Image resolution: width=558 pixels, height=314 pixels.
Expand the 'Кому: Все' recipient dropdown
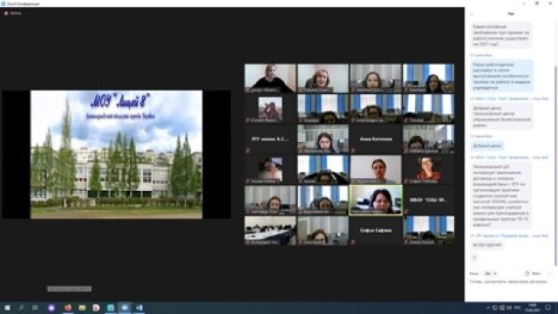(x=491, y=273)
